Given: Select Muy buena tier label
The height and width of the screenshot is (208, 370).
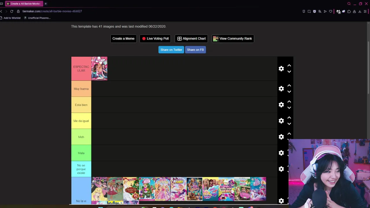Looking at the screenshot, I should (81, 89).
